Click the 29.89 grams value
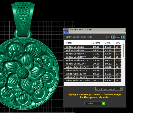 tap(96, 64)
